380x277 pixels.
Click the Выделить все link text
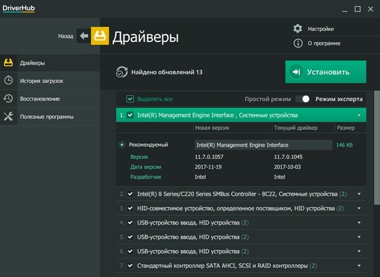(155, 99)
